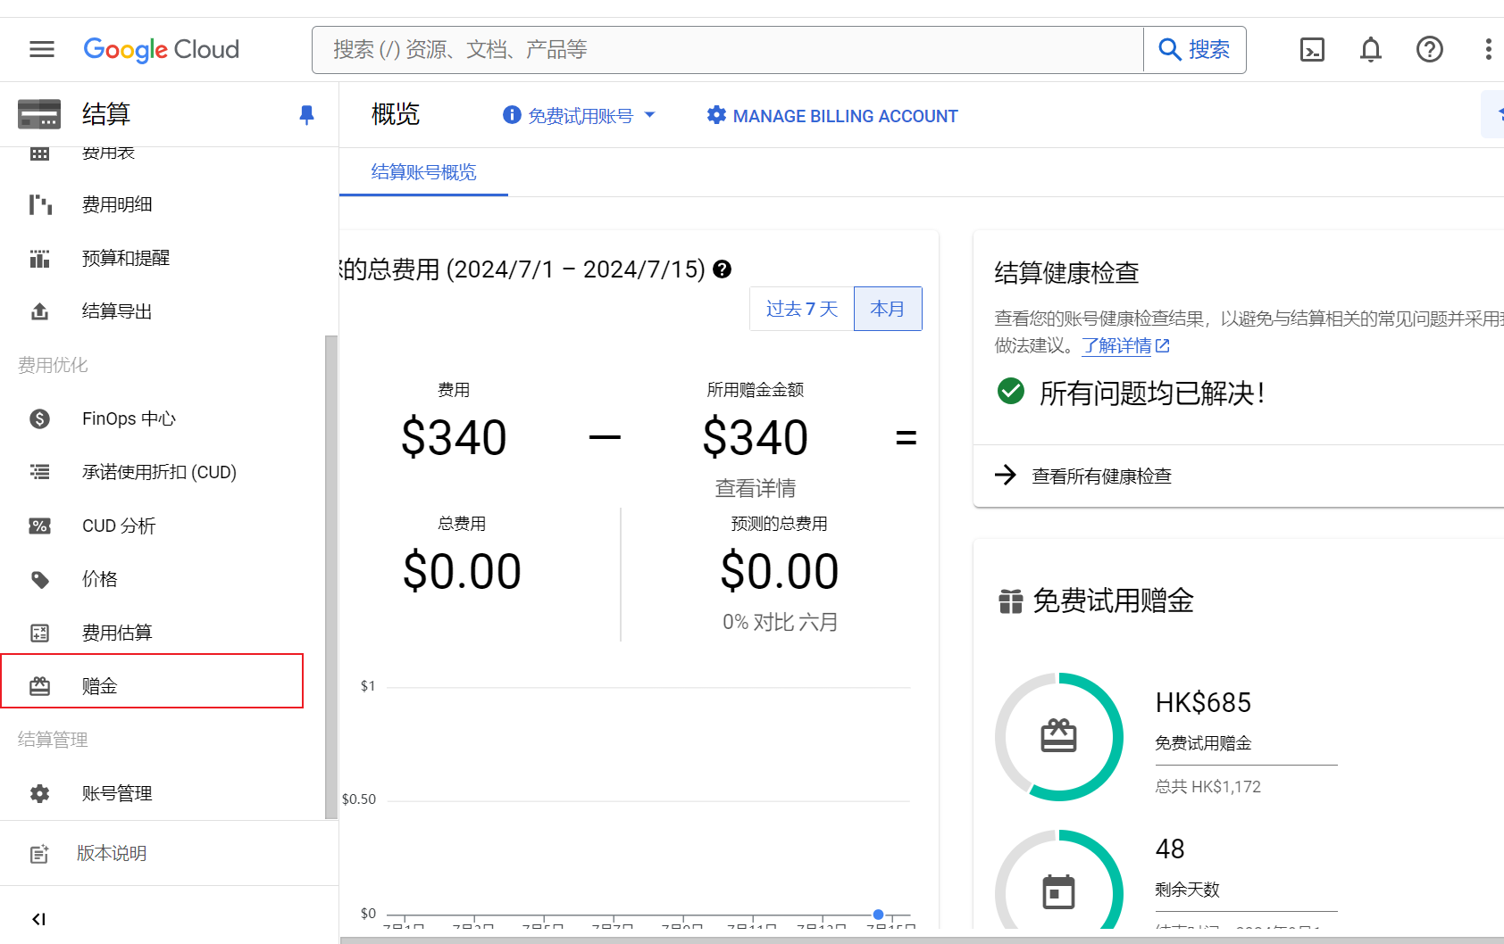Click the search field for resources

point(728,50)
